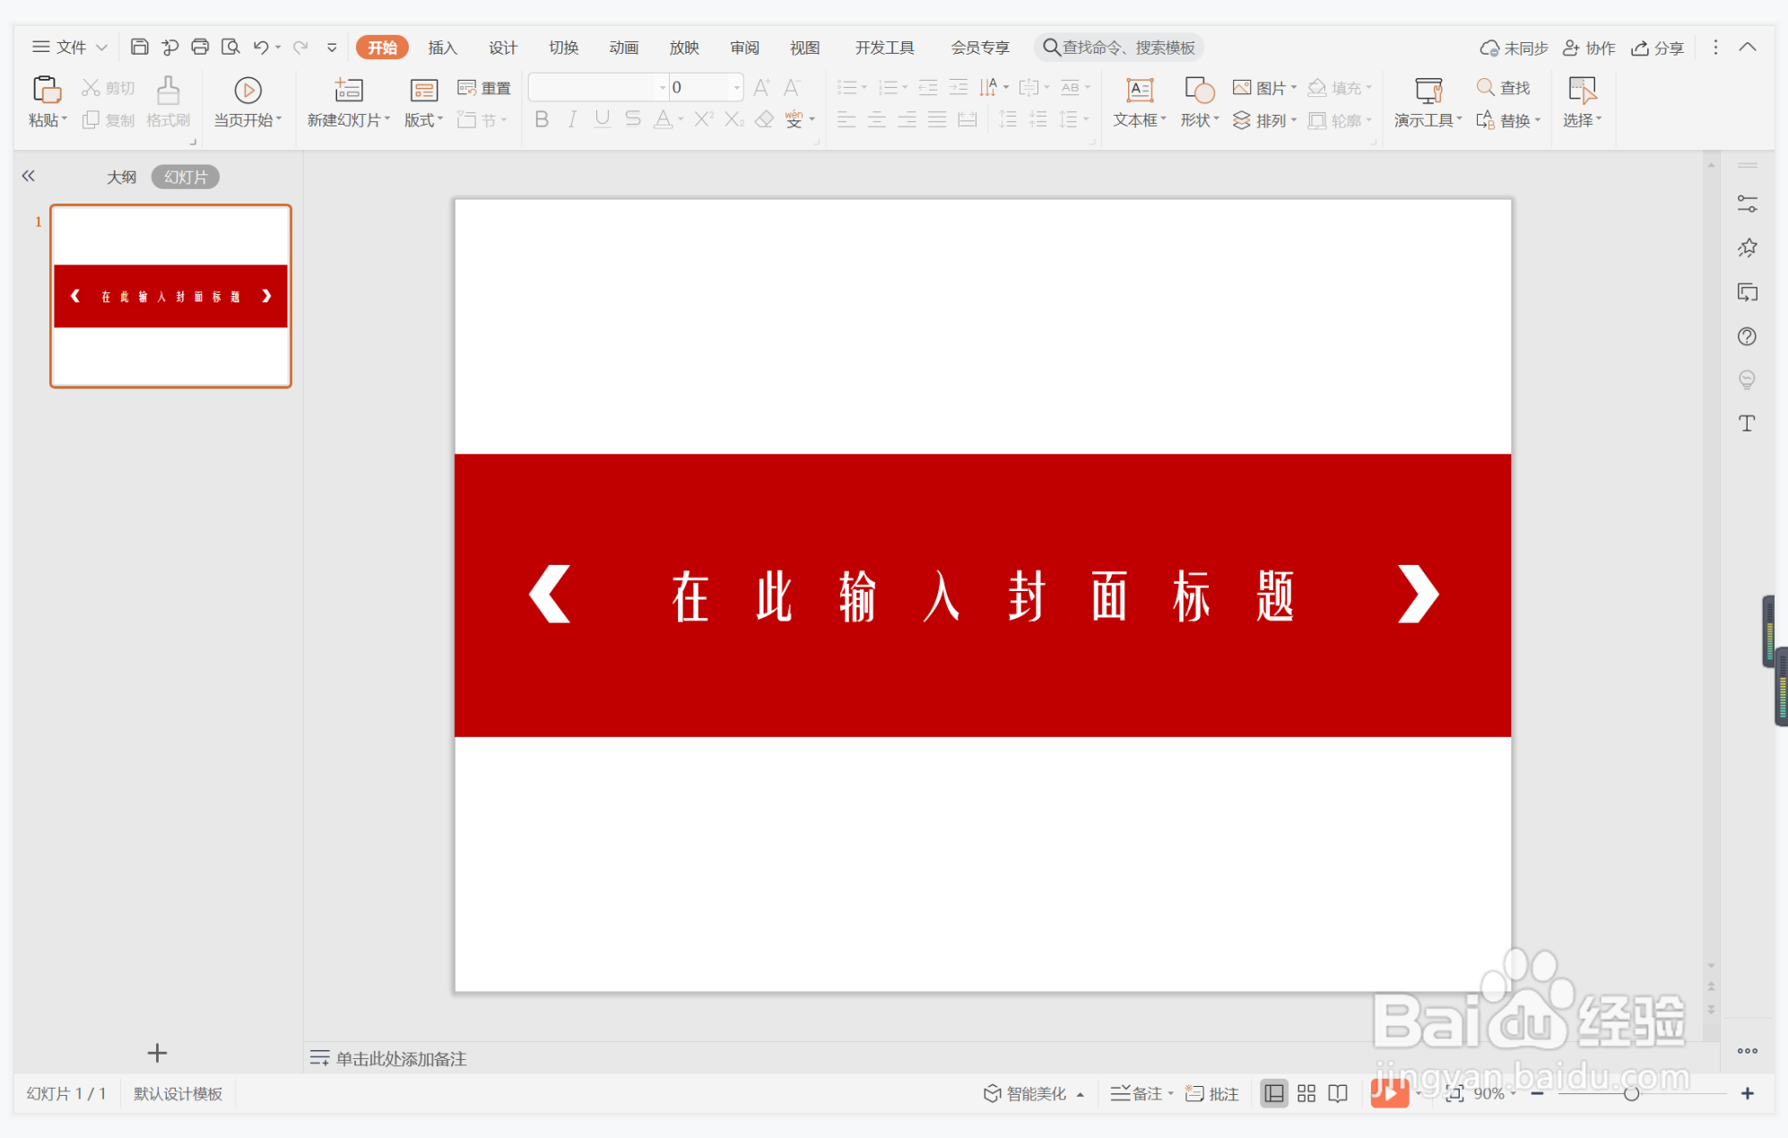Open the Insert tab
Screen dimensions: 1788x1138
pos(442,48)
